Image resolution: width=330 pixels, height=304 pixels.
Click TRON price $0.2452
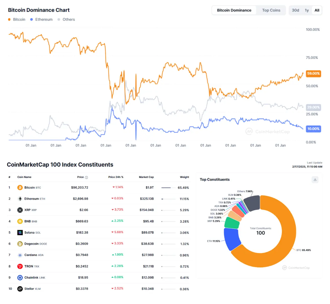(x=82, y=266)
